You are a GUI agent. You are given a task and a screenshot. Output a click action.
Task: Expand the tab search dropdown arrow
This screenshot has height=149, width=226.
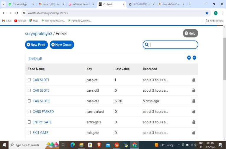click(4, 4)
